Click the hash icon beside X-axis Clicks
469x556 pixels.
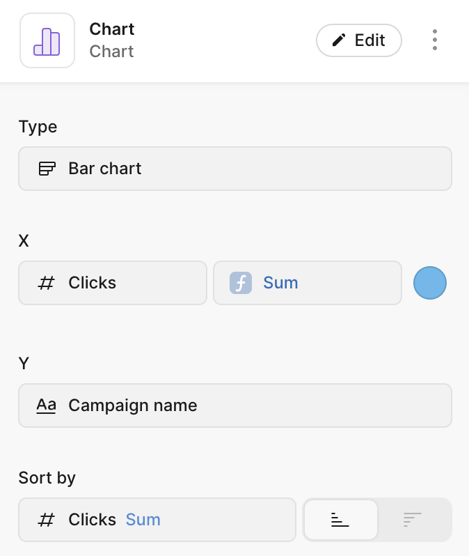[x=47, y=283]
